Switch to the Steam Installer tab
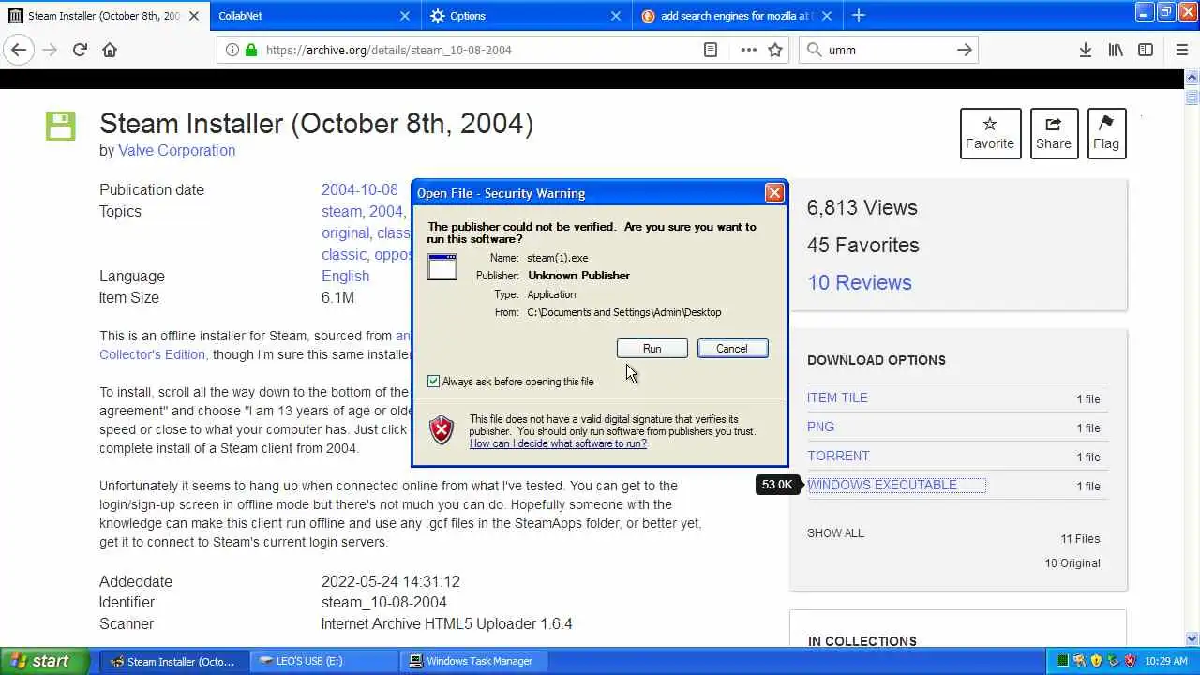The image size is (1200, 675). tap(103, 16)
